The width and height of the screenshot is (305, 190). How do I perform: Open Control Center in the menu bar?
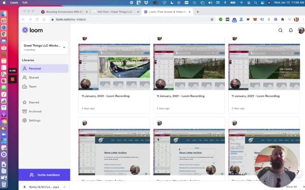coord(262,3)
